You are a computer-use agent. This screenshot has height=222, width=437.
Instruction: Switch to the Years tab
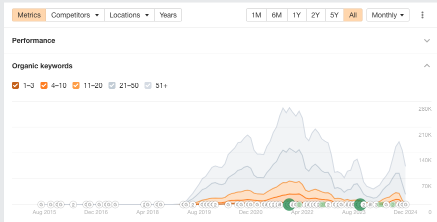[168, 15]
